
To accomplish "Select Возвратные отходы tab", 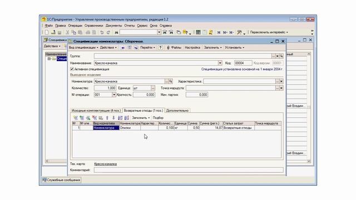I will coord(144,111).
